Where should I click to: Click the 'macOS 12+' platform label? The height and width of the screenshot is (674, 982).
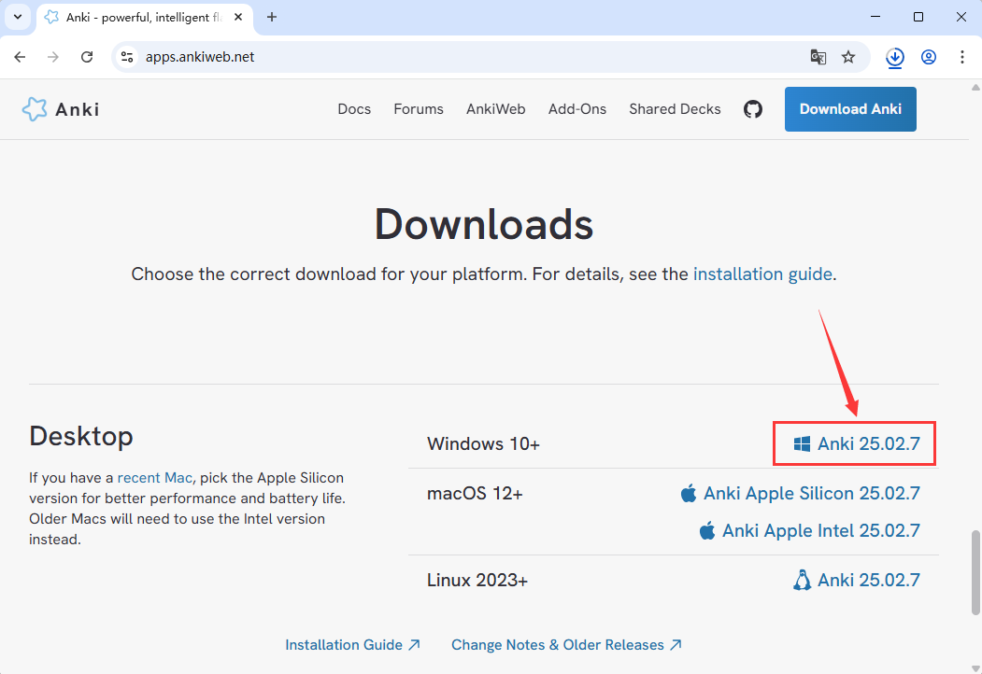pos(475,493)
